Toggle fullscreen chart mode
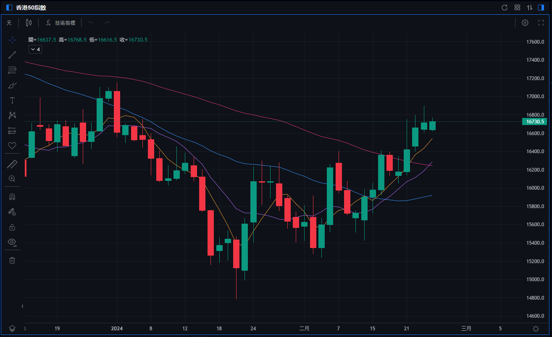 [x=541, y=23]
